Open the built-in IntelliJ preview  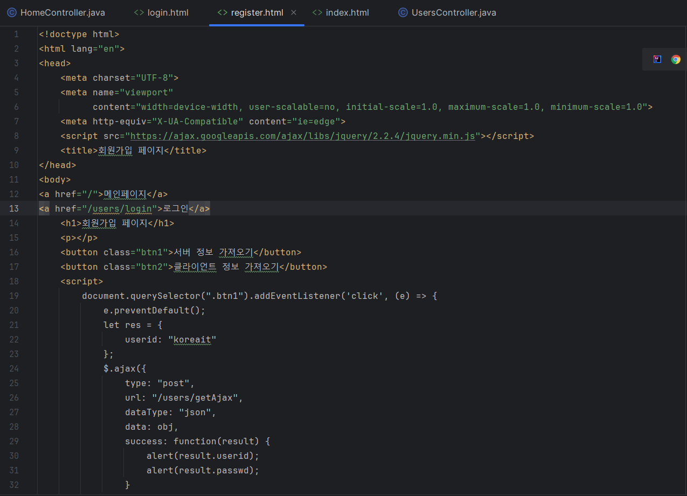tap(657, 59)
